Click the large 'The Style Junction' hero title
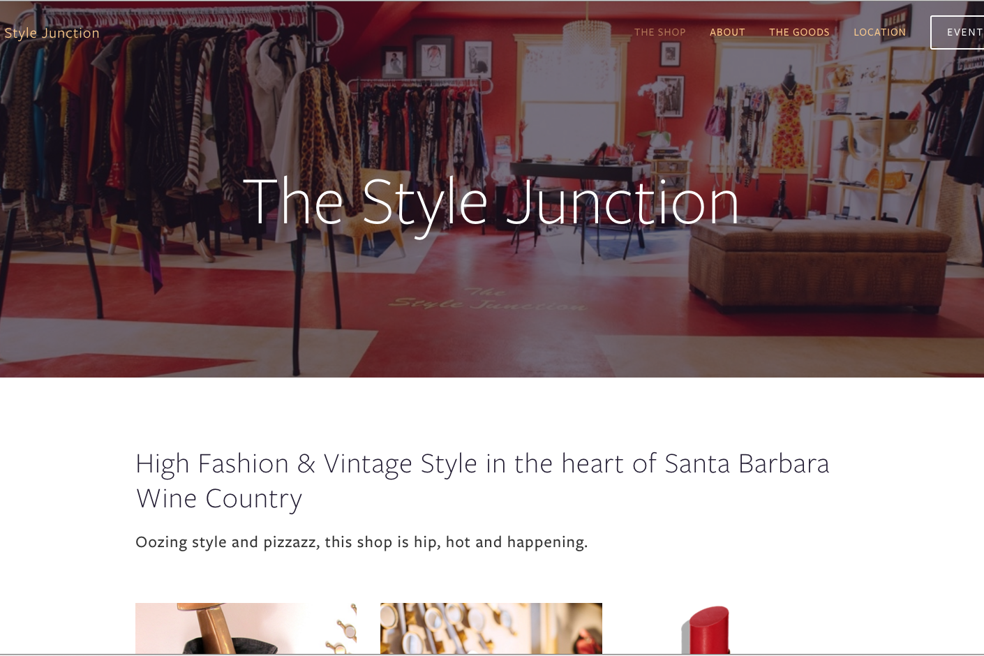The width and height of the screenshot is (984, 656). (491, 203)
